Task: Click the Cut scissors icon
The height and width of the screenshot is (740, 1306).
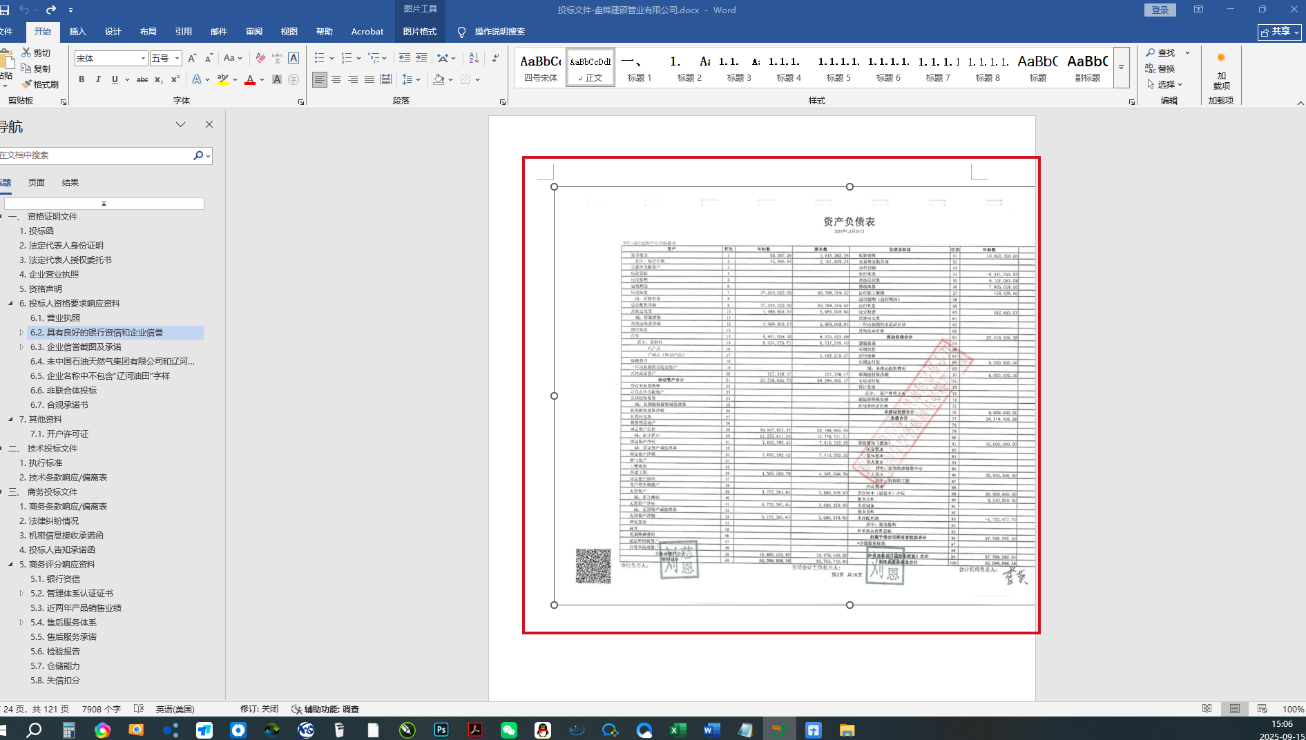Action: [36, 52]
